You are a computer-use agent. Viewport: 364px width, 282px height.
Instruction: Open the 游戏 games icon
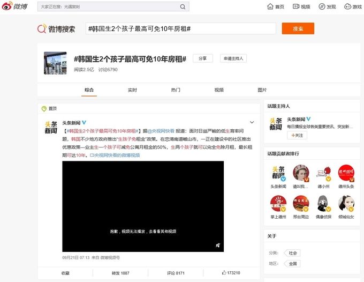pyautogui.click(x=347, y=6)
